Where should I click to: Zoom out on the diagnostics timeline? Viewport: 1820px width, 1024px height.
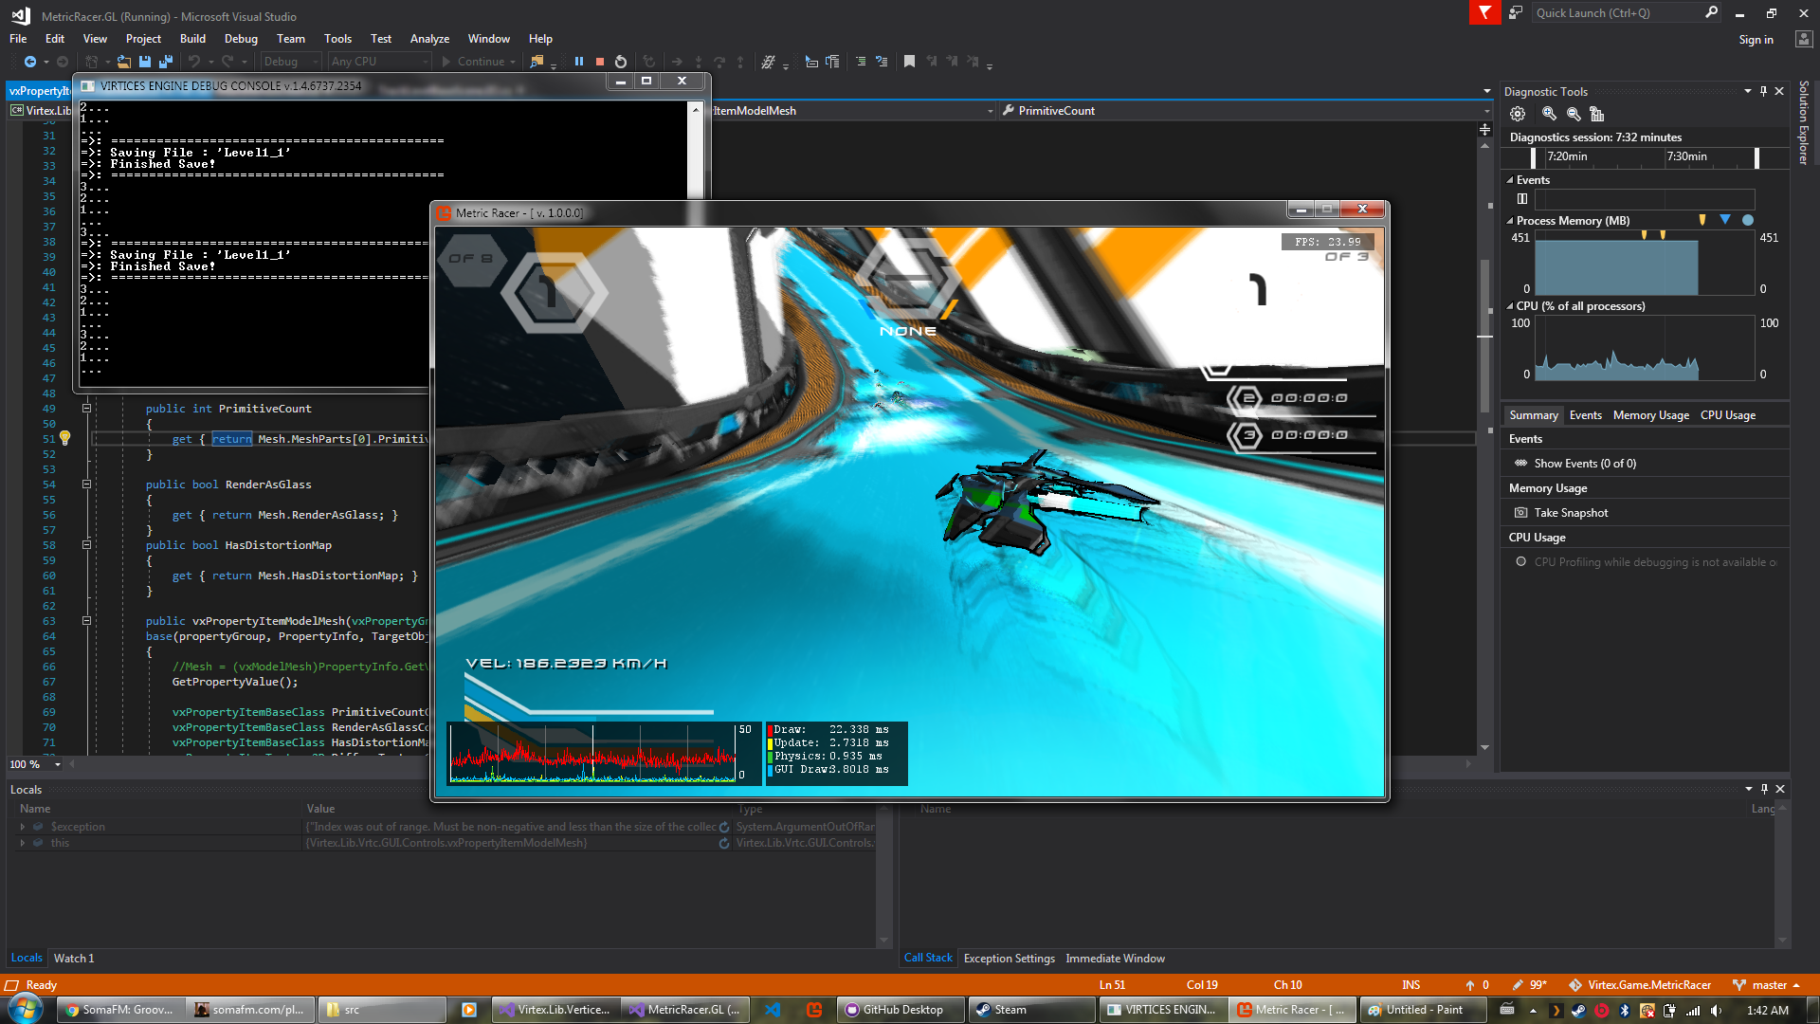tap(1574, 114)
